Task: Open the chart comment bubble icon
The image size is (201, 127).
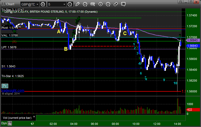Action: (123, 4)
